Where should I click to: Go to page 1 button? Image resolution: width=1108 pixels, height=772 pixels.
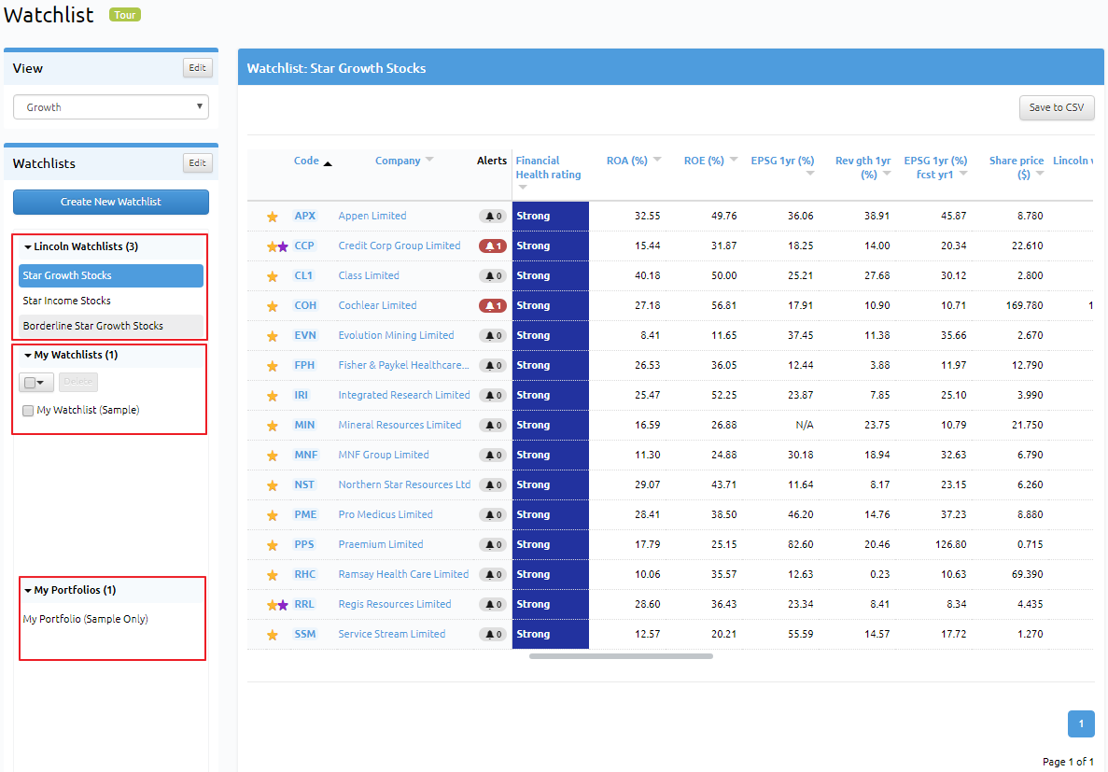pyautogui.click(x=1081, y=724)
